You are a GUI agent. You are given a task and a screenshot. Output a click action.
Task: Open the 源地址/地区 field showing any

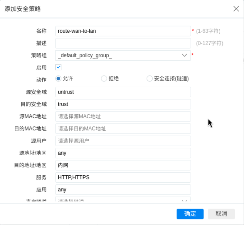pyautogui.click(x=123, y=153)
